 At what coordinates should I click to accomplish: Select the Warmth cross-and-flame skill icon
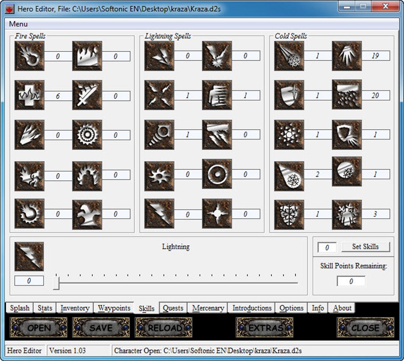[x=29, y=95]
